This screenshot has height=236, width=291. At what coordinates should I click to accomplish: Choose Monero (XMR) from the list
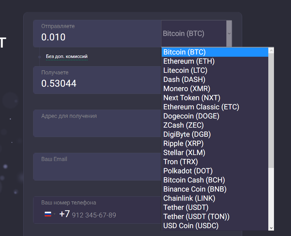[215, 89]
